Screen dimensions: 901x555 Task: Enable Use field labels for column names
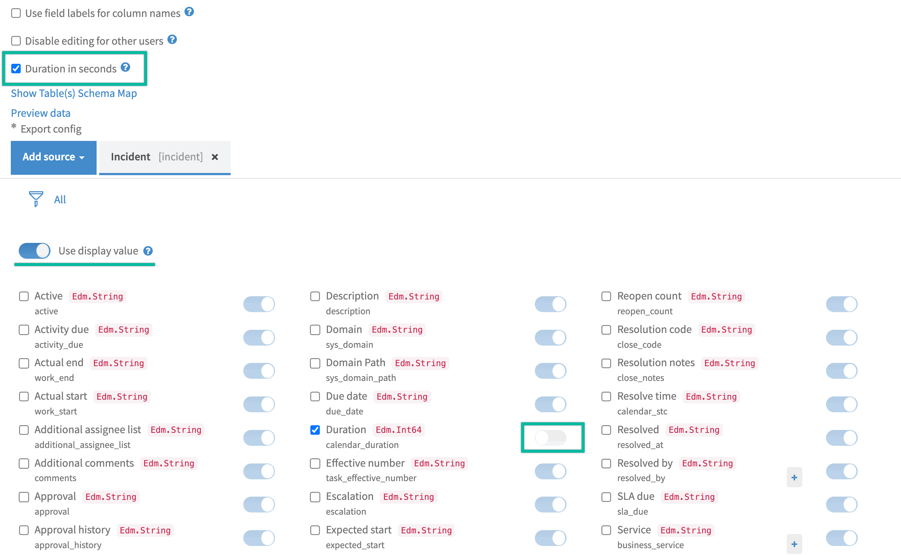(x=16, y=13)
